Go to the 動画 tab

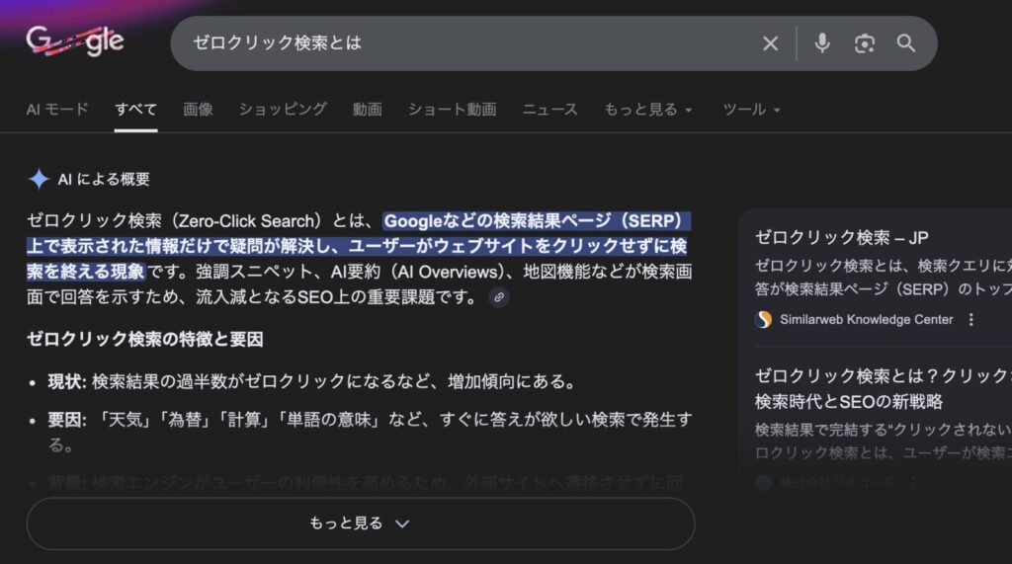(368, 110)
